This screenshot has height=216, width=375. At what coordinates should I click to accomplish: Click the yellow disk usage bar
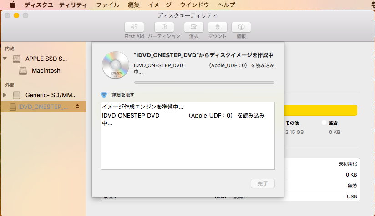point(320,110)
